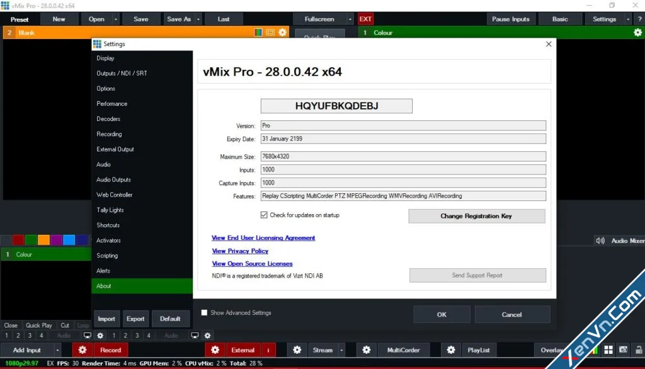Toggle the PlayList button

[x=478, y=350]
